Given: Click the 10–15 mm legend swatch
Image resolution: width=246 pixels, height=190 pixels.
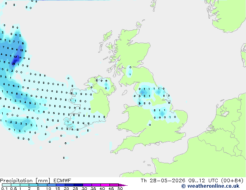Looking at the screenshot, I should tap(51, 185).
